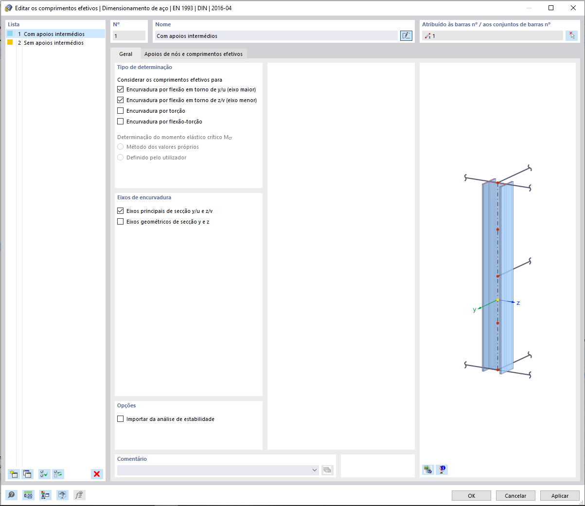Click the y axis label in the preview
The height and width of the screenshot is (506, 585).
click(475, 310)
